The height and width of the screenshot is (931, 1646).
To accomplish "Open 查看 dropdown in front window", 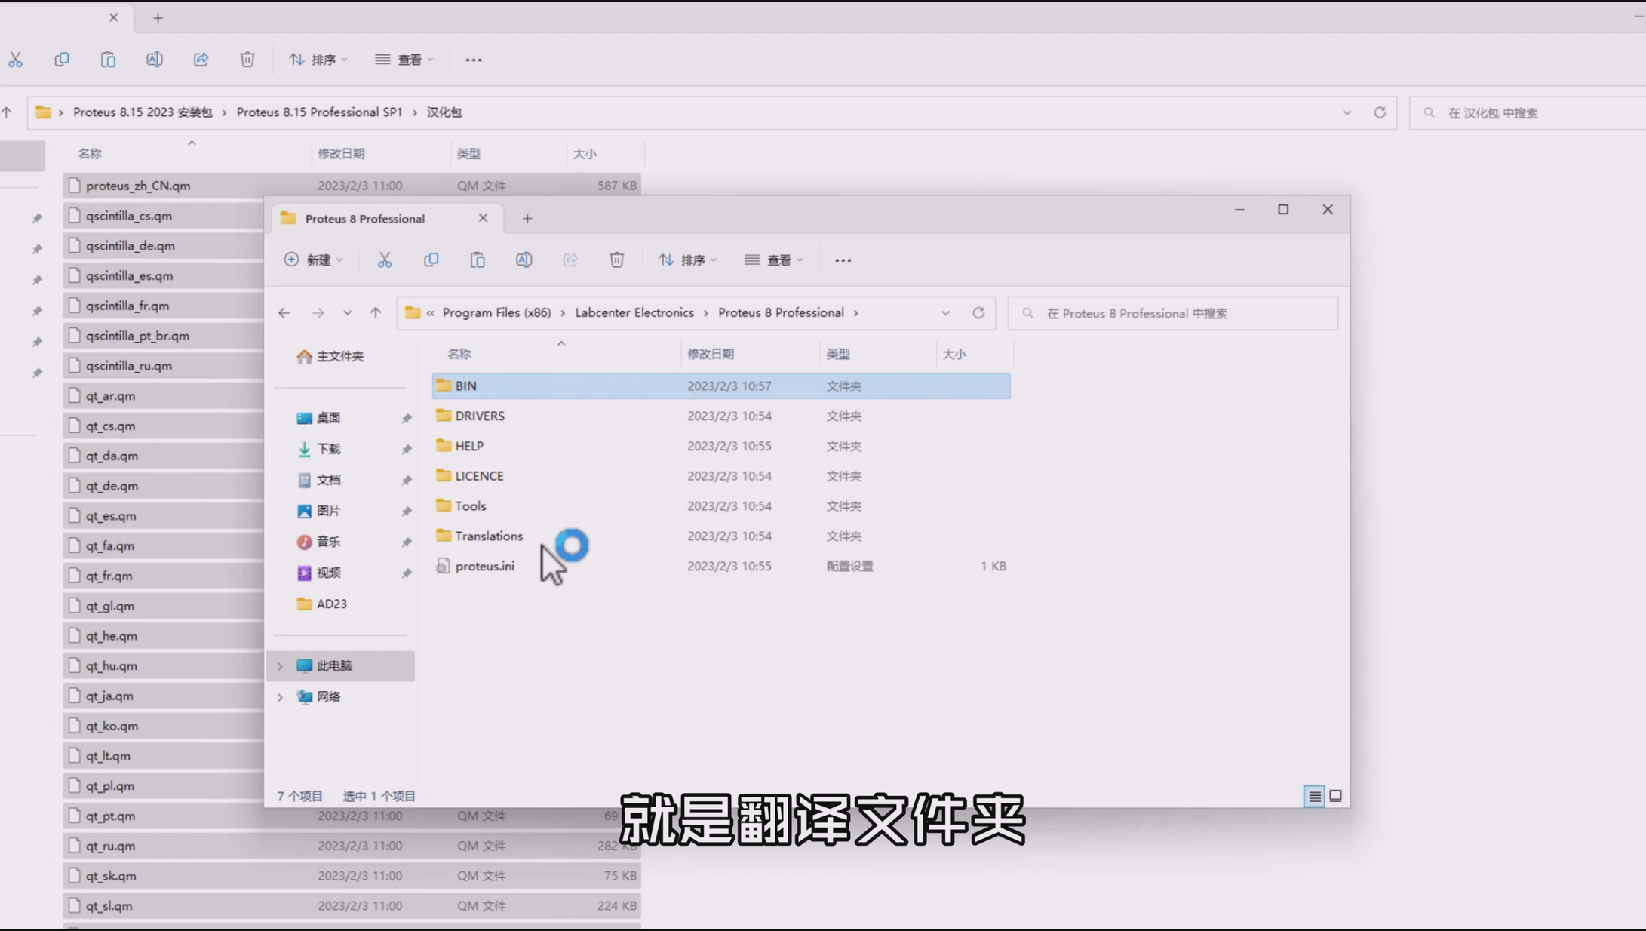I will click(x=773, y=260).
